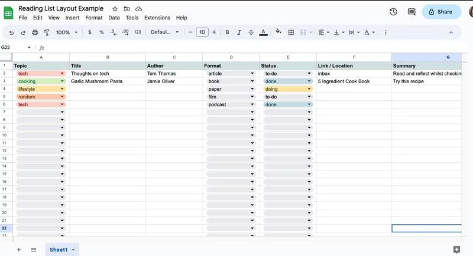Viewport: 473px width, 256px height.
Task: Click the Redo arrow icon
Action: 23,32
